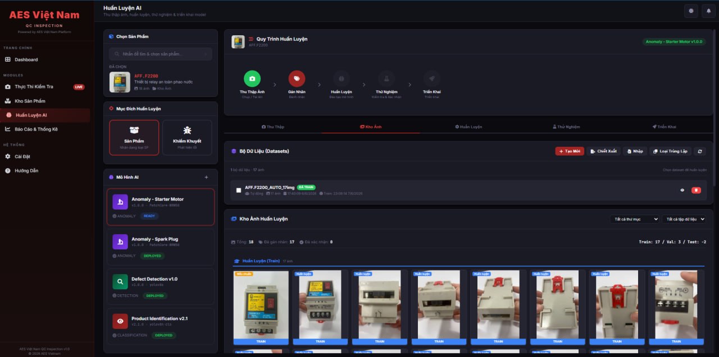Click the chart icon beside Báo Cáo & Thống Kê
The height and width of the screenshot is (357, 719).
coord(8,129)
